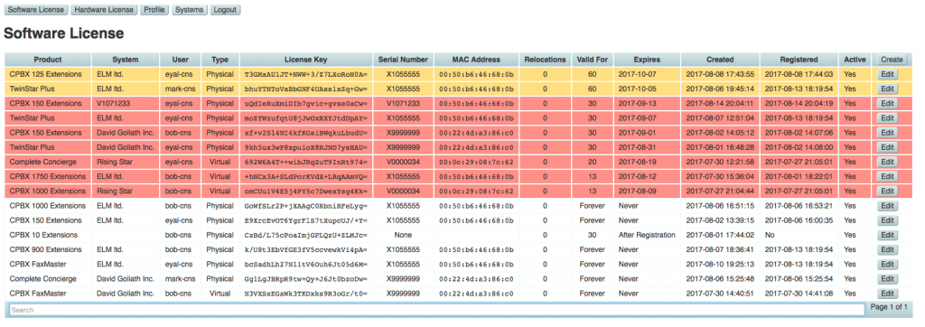Edit the bottom CPBX FaxMaster bob-cns row
The height and width of the screenshot is (327, 925).
(887, 294)
